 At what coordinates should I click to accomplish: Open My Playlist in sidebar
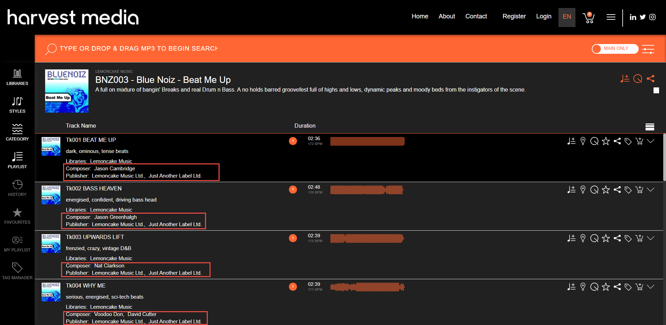click(17, 243)
